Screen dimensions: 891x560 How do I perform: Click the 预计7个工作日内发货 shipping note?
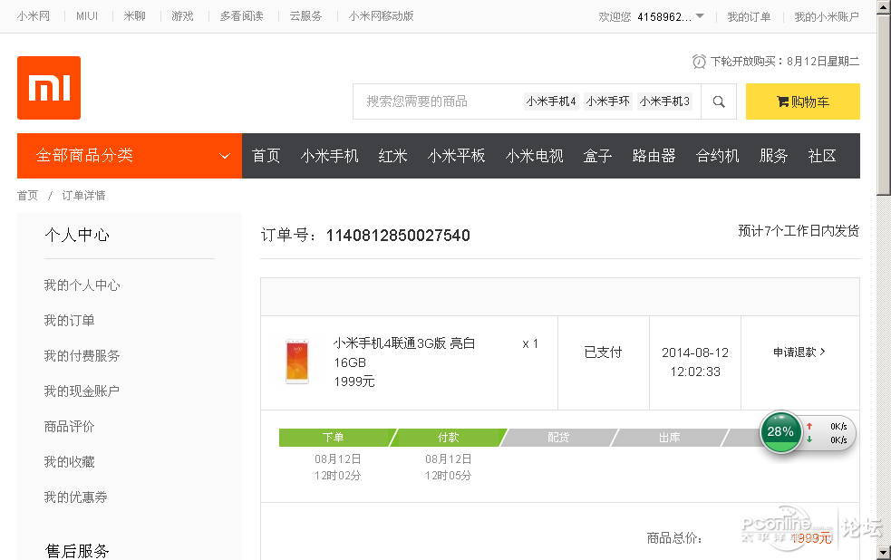(x=799, y=230)
